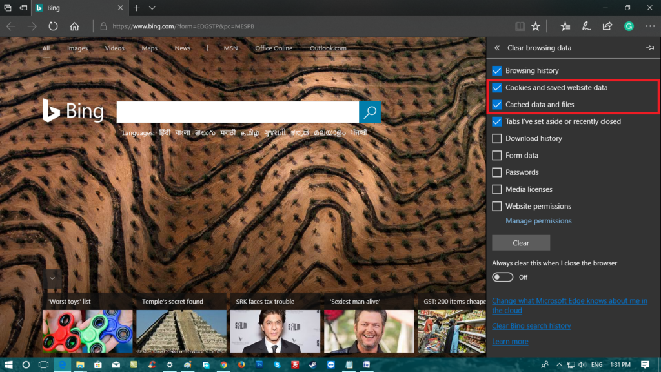The width and height of the screenshot is (661, 372).
Task: Check Media licenses checkbox
Action: click(497, 189)
